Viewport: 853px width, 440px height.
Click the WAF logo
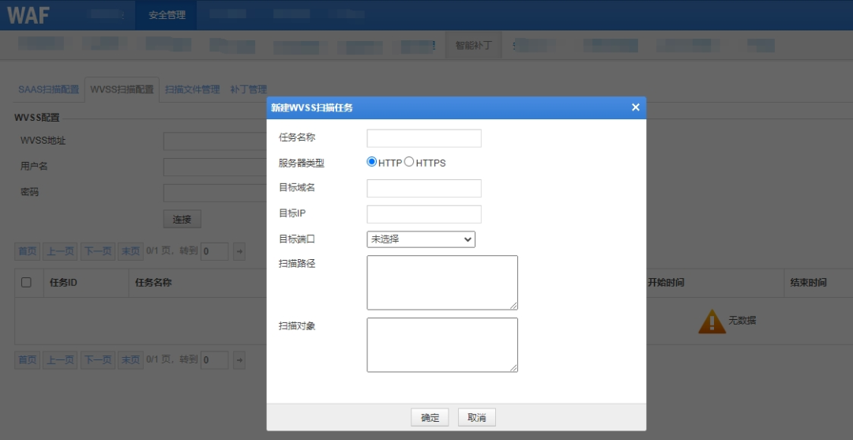[x=28, y=15]
